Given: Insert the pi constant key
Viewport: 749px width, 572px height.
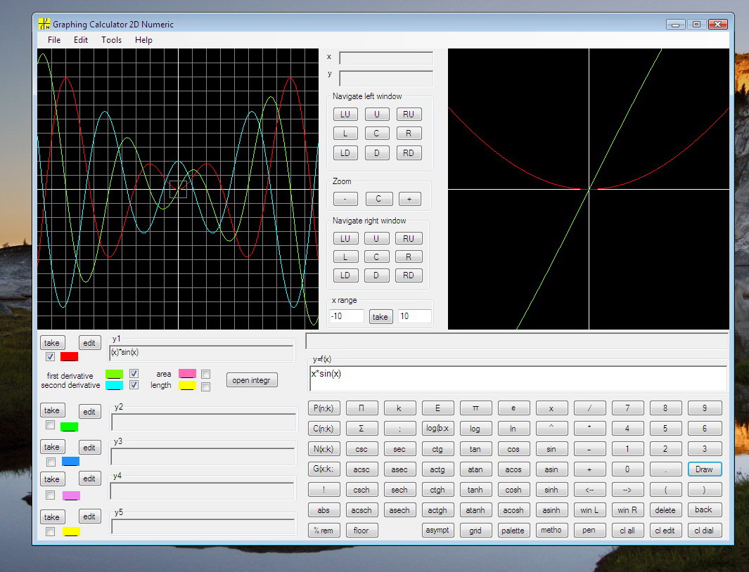Looking at the screenshot, I should [x=475, y=408].
